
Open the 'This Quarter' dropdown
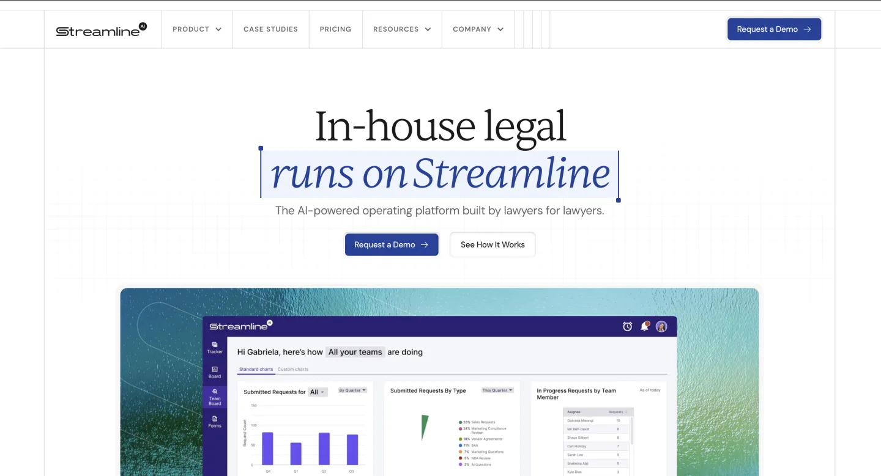click(x=497, y=390)
